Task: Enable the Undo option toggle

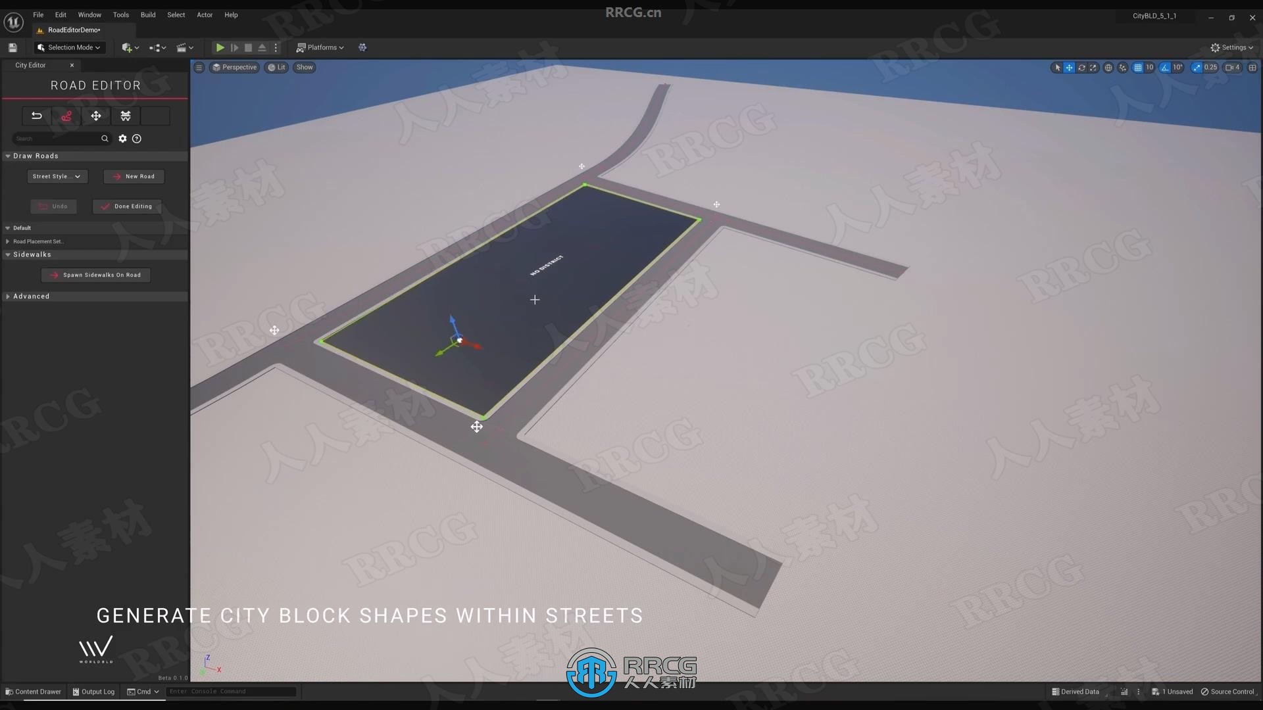Action: (53, 206)
